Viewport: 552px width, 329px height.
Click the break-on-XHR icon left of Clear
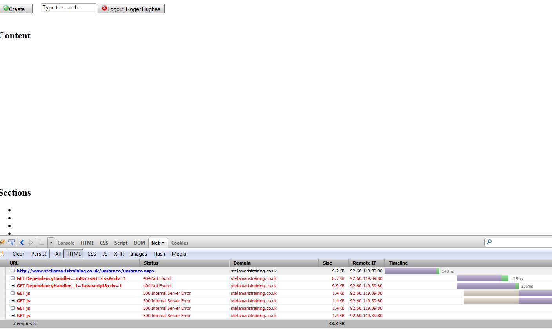tap(2, 254)
